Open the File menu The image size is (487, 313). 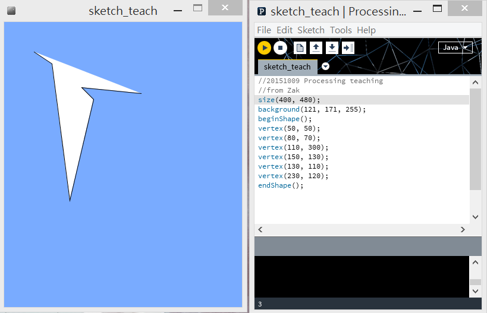tap(264, 30)
